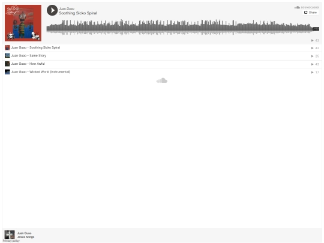This screenshot has height=243, width=324.
Task: Click the play count icon for Same Story
Action: click(x=313, y=56)
